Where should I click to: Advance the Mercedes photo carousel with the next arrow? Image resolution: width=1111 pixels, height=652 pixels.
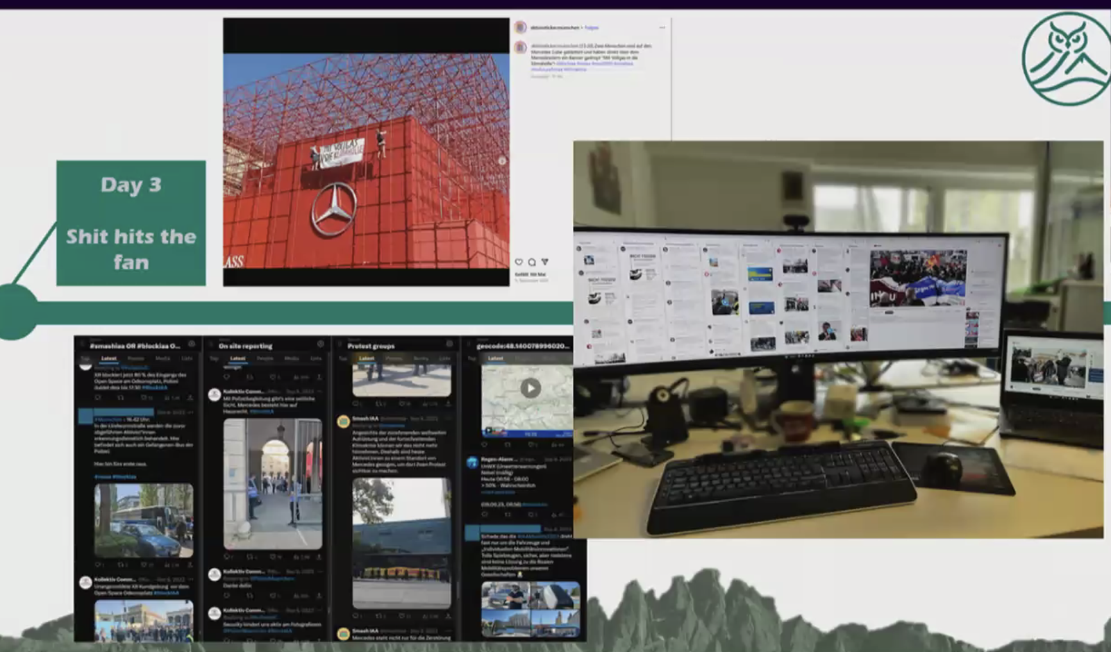click(x=501, y=160)
